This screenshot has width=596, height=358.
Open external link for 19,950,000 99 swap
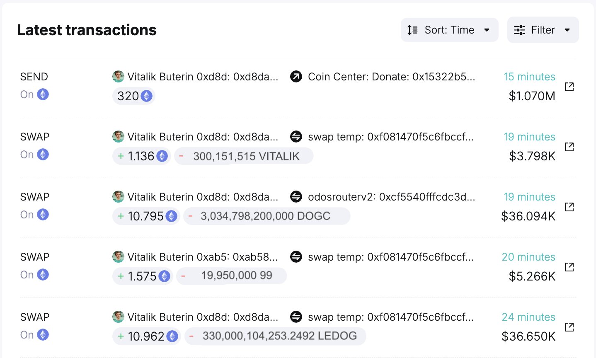pyautogui.click(x=569, y=267)
